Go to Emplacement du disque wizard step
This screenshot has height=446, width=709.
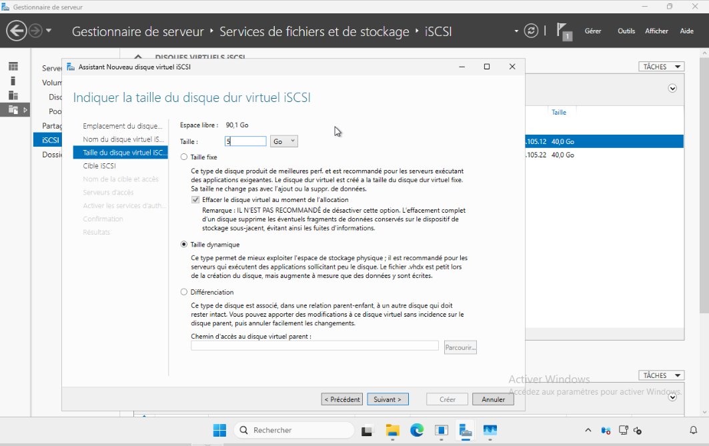(x=122, y=126)
